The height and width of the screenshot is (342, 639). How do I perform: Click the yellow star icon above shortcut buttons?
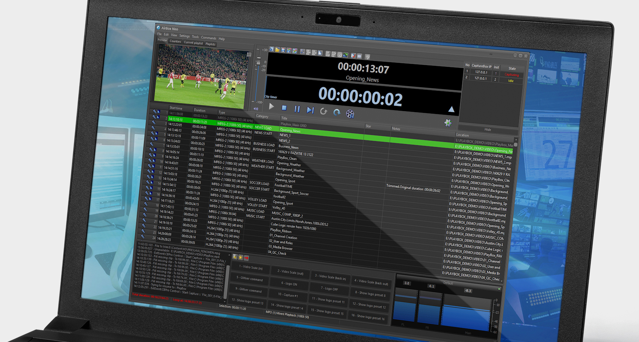point(241,257)
